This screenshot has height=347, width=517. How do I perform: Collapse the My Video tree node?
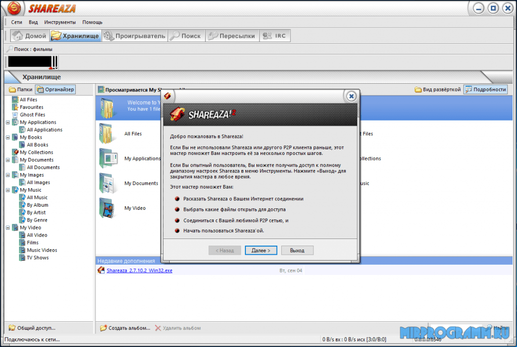(8, 227)
